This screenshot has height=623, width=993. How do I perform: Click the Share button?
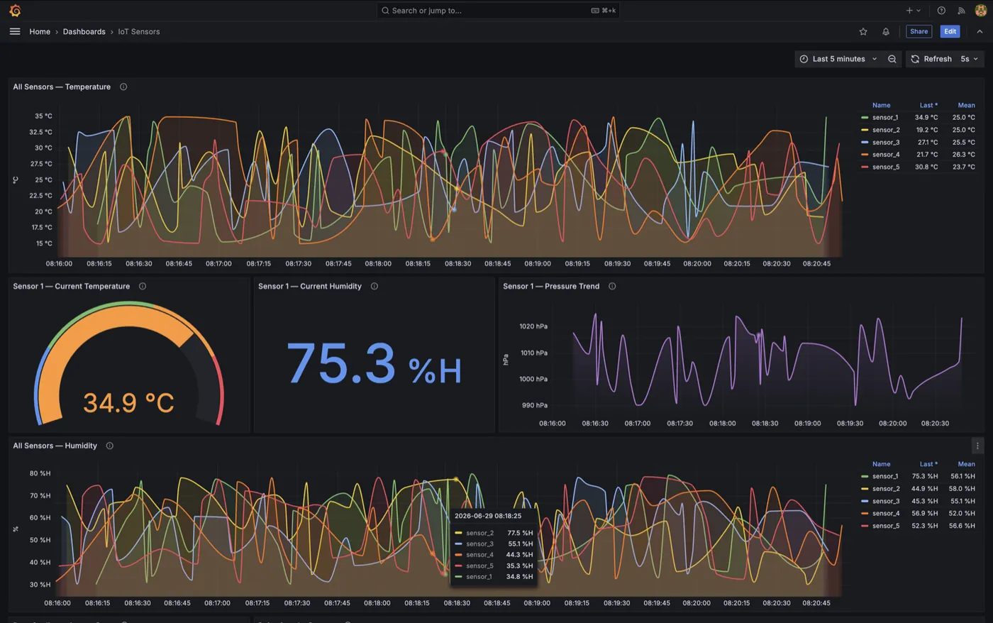pos(919,31)
